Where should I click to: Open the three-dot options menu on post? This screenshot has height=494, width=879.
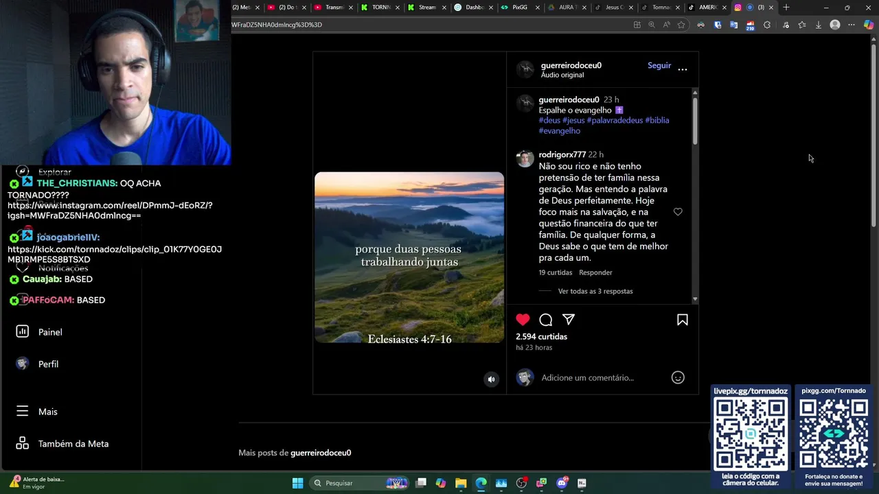click(683, 69)
